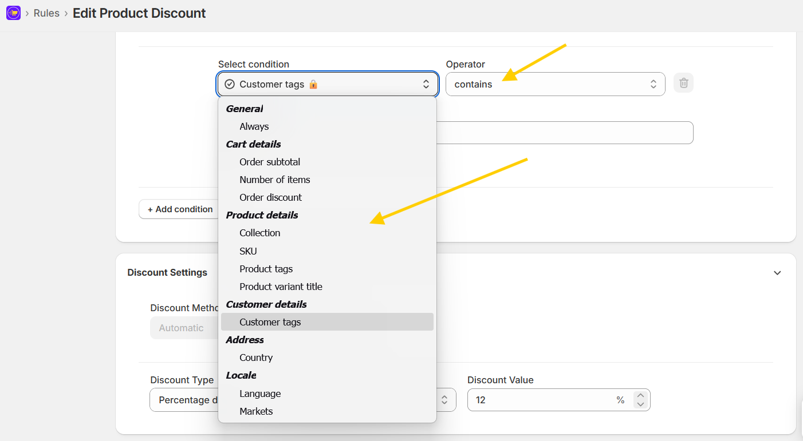Go to Rules breadcrumb link
Screen dimensions: 803x441
coord(46,13)
